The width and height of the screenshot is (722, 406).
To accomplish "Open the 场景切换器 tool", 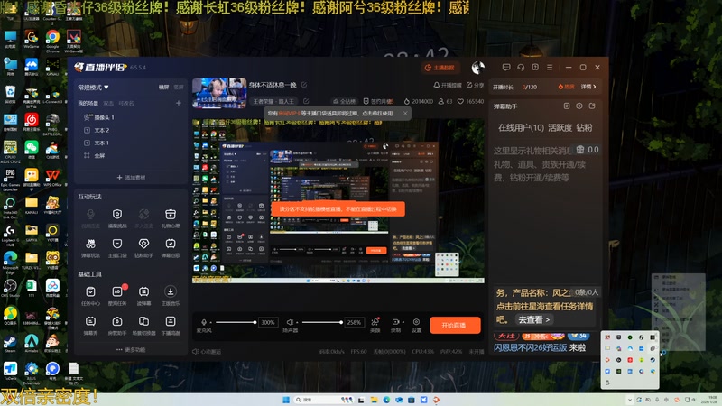I will tap(143, 325).
